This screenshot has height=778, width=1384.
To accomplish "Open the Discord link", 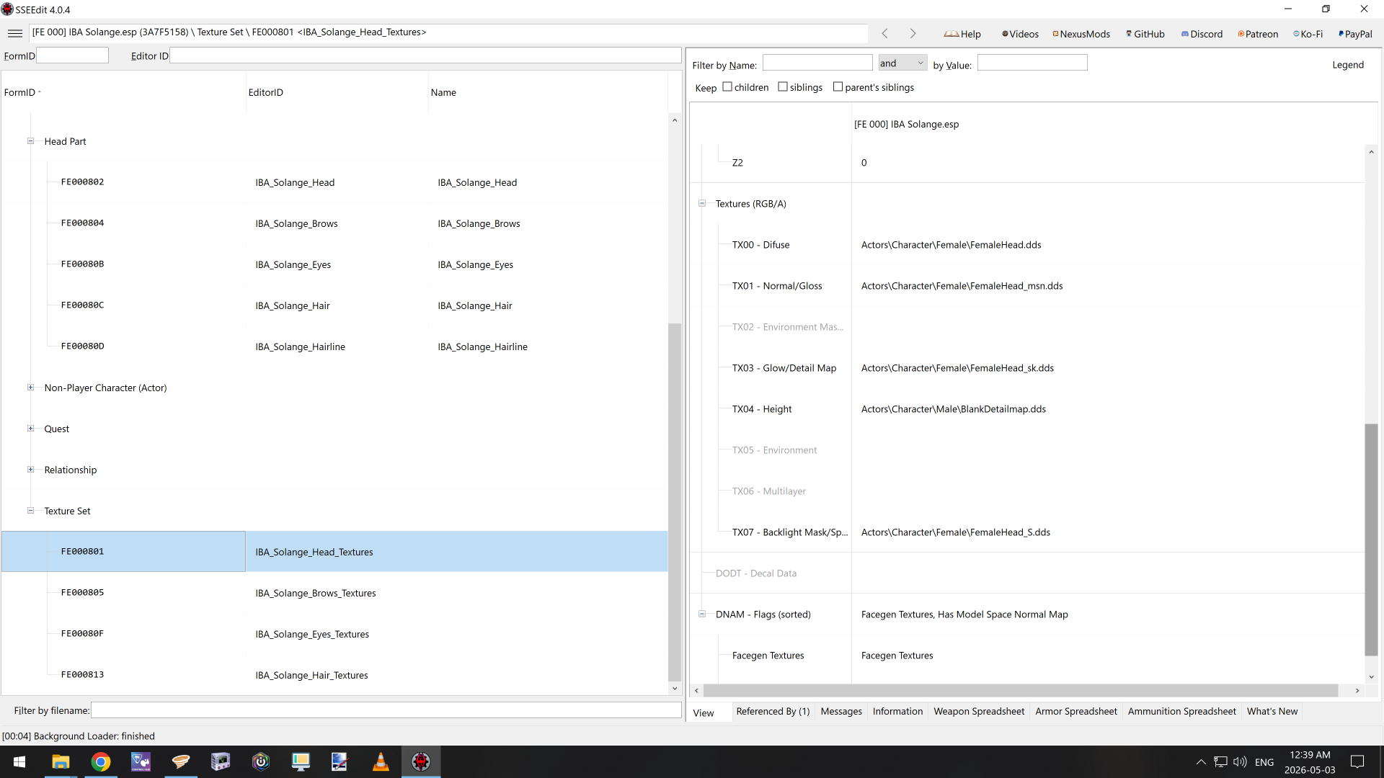I will click(1202, 34).
